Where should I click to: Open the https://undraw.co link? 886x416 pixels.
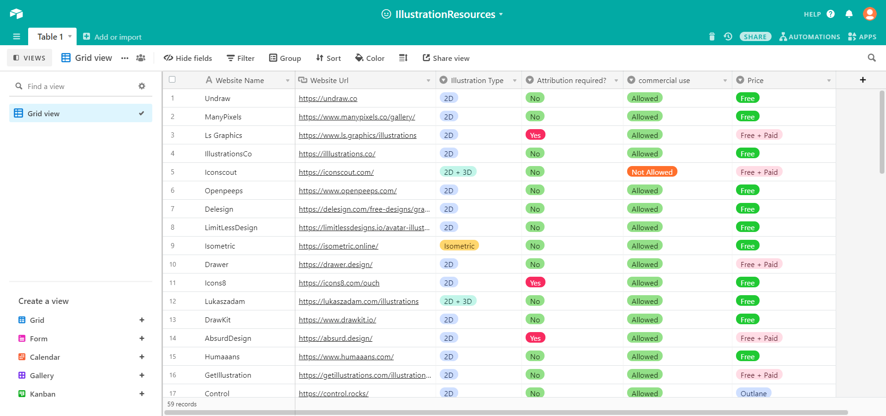point(328,98)
